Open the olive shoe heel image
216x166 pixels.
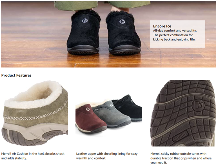click(x=34, y=113)
